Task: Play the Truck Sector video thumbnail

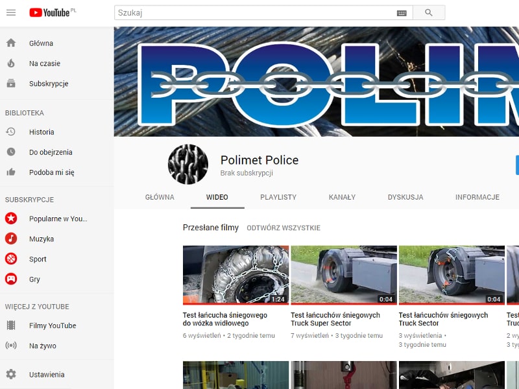Action: (452, 275)
